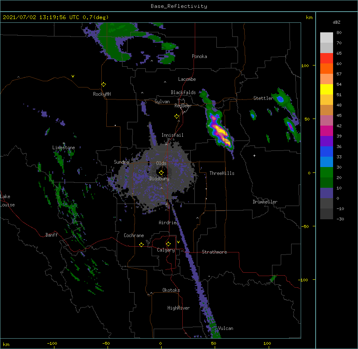Click the Vulcan label
Image resolution: width=358 pixels, height=349 pixels.
pyautogui.click(x=226, y=328)
